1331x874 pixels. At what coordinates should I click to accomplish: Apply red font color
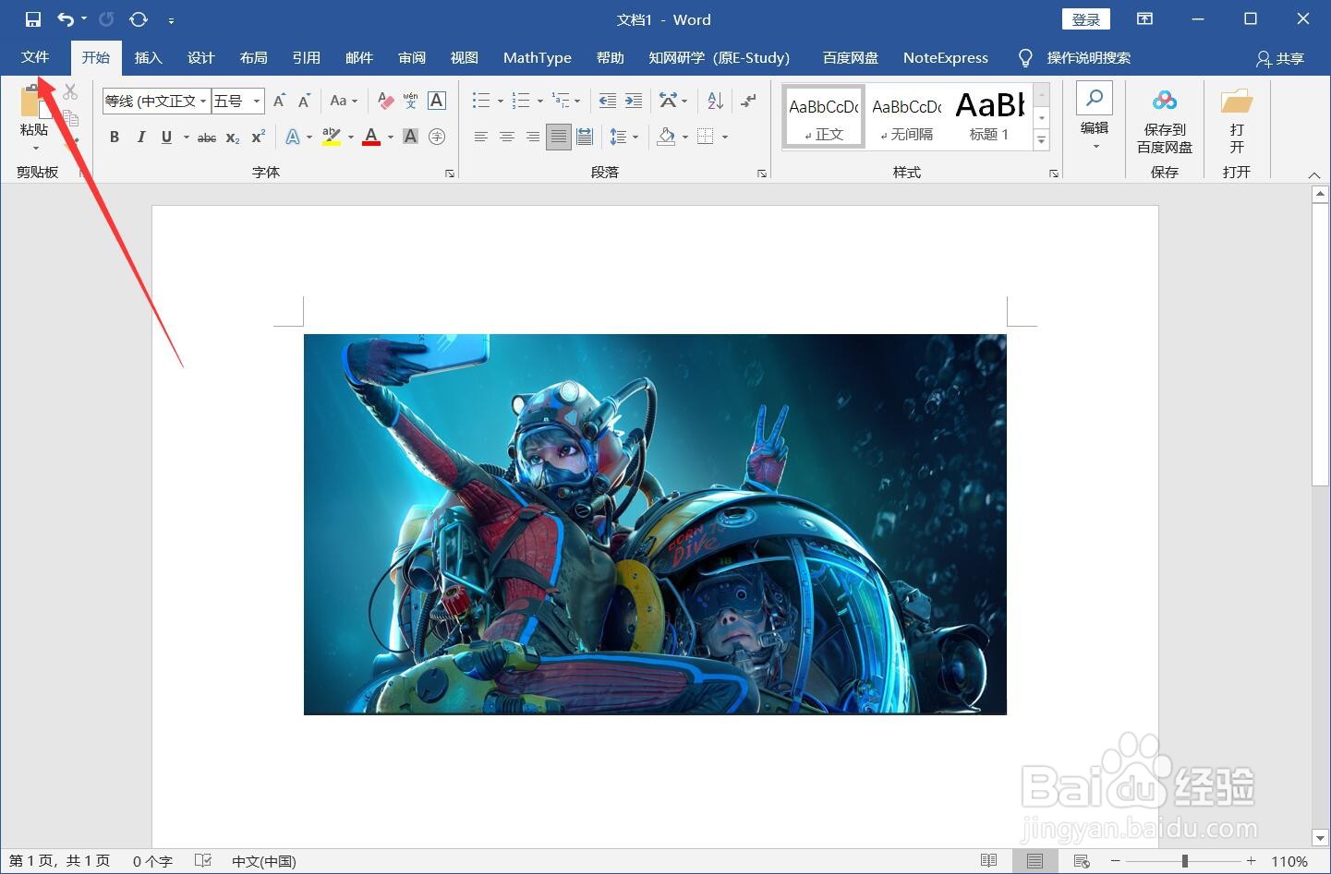(x=371, y=138)
